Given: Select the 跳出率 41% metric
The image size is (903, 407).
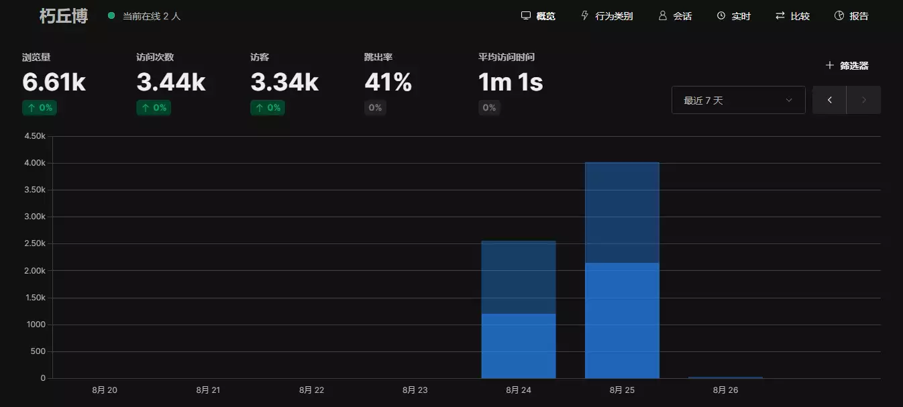Looking at the screenshot, I should 388,82.
